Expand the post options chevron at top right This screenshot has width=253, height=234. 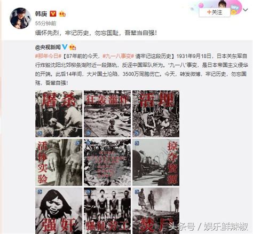point(246,10)
